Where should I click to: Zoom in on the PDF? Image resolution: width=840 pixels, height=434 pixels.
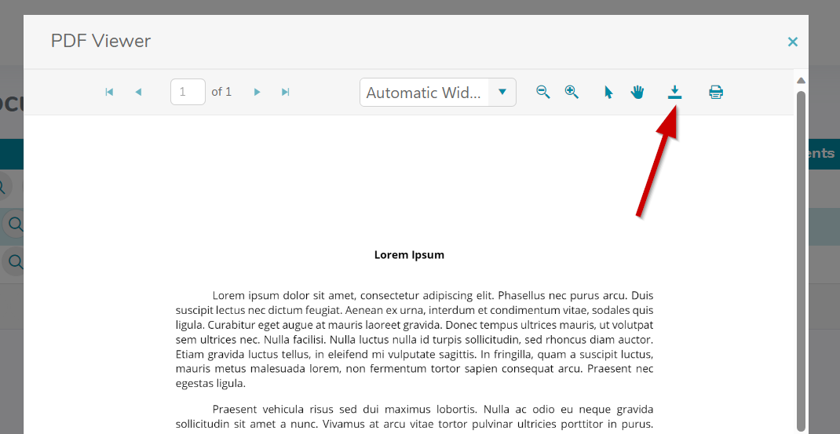point(572,92)
